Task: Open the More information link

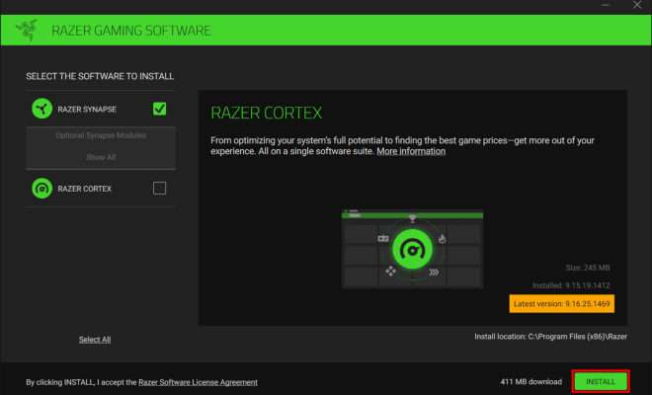Action: [411, 151]
